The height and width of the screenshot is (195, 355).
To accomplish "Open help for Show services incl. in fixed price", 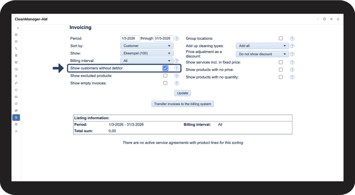I will point(292,63).
